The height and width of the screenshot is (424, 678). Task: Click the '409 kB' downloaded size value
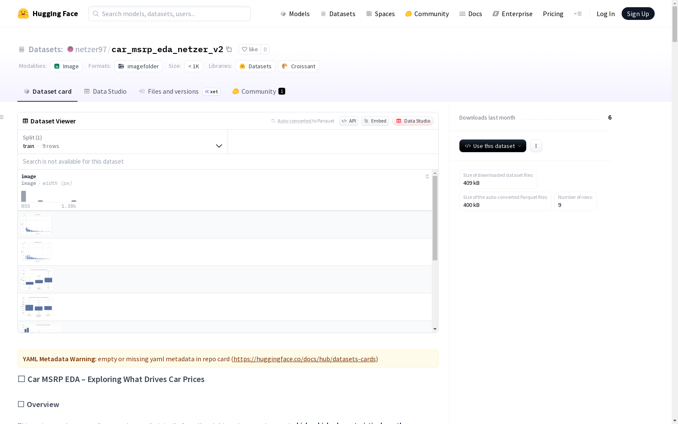(471, 183)
